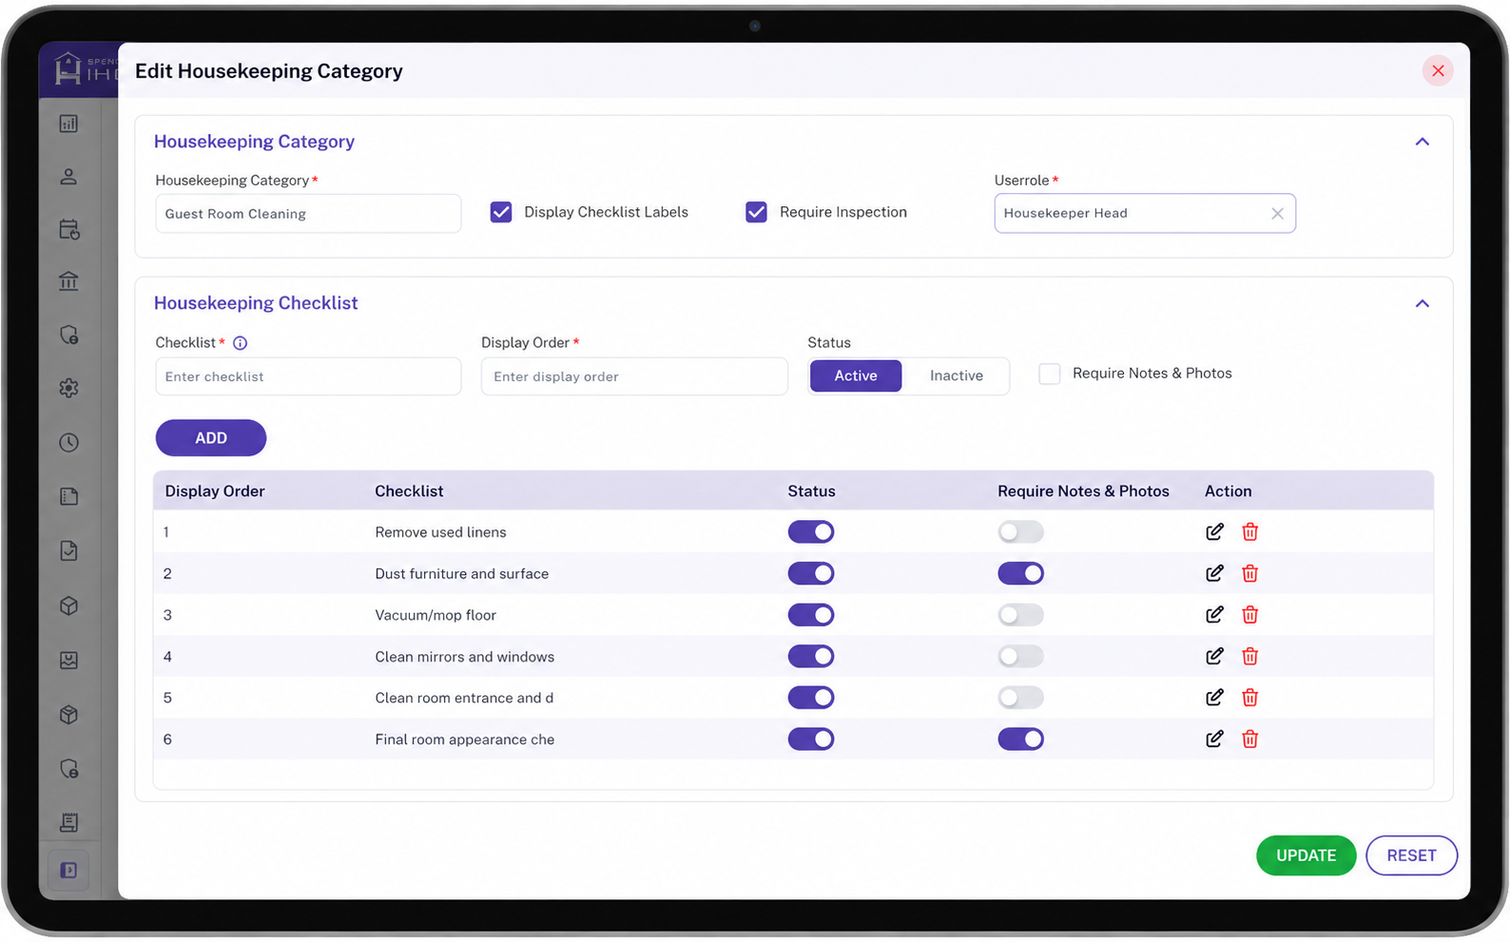Open the dashboard chart sidebar icon
This screenshot has width=1510, height=942.
point(68,124)
